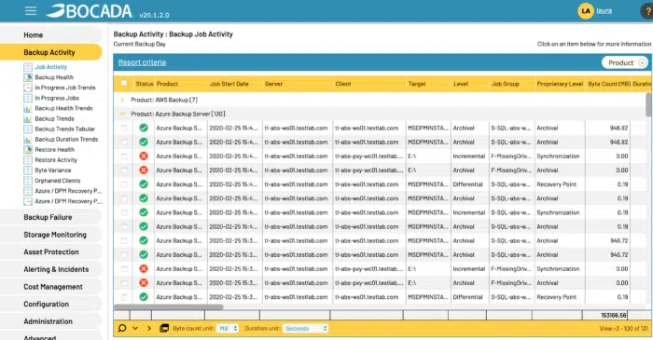Expand the AWS Backup [7] product group

pyautogui.click(x=122, y=100)
